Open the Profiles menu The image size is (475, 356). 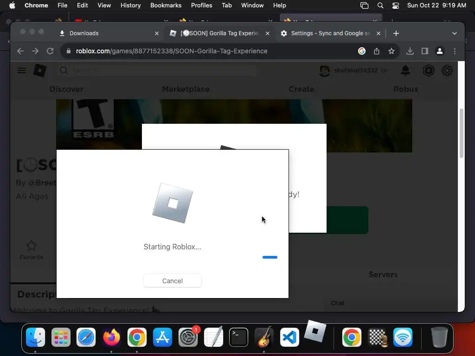point(201,6)
